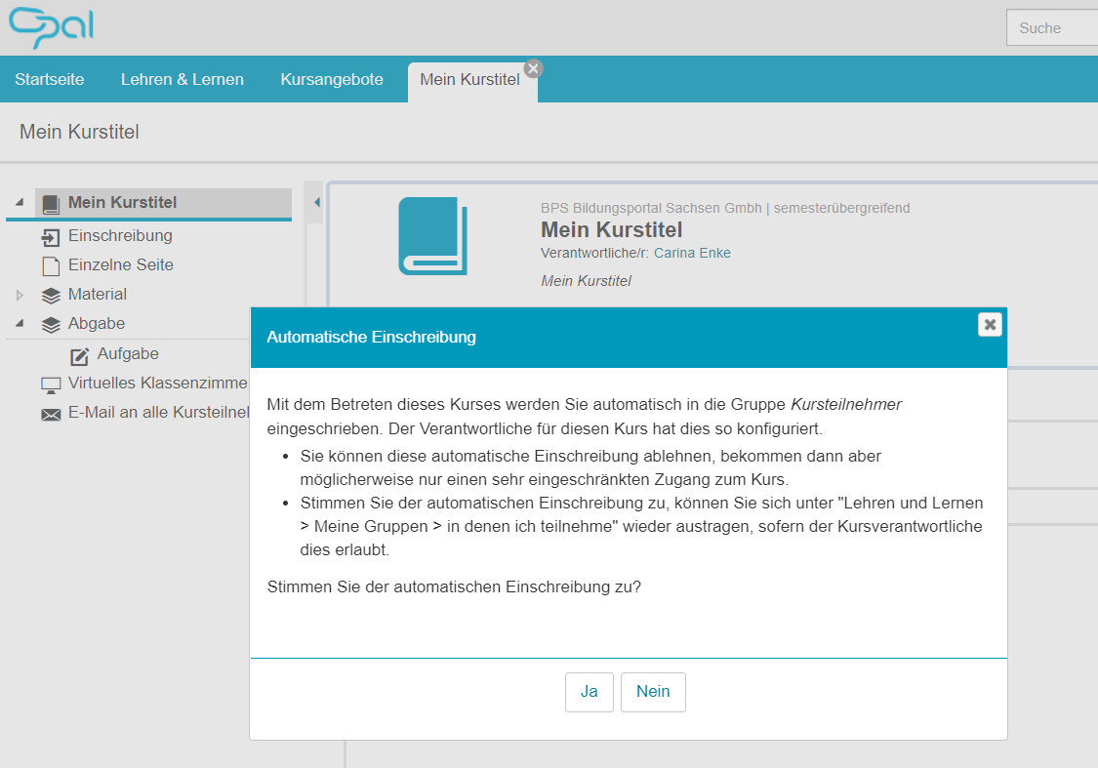
Task: Click the OPAL logo
Action: click(x=50, y=27)
